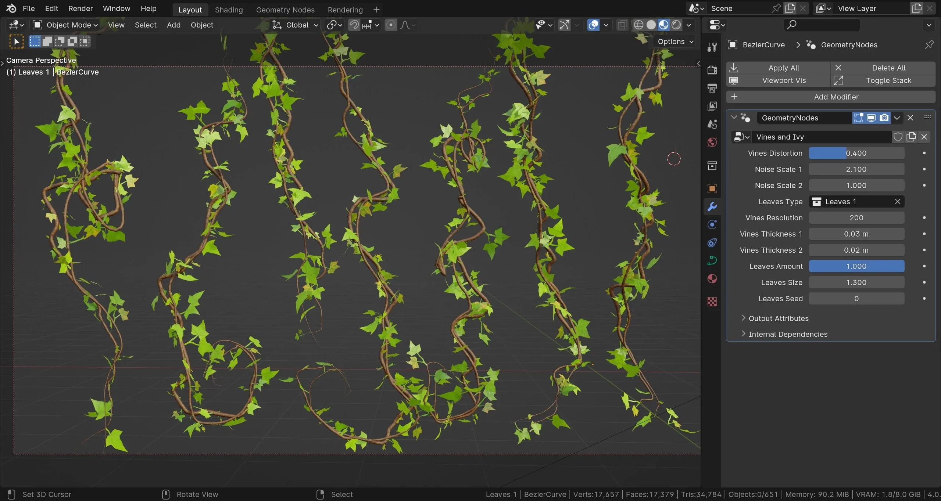
Task: Open the Particle Properties tab
Action: tap(712, 224)
